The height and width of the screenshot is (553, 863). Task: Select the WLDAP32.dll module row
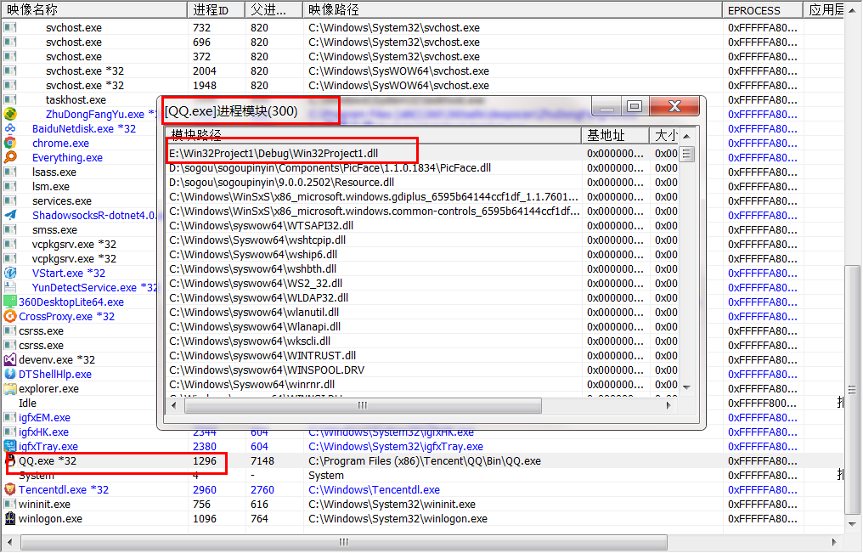[422, 297]
